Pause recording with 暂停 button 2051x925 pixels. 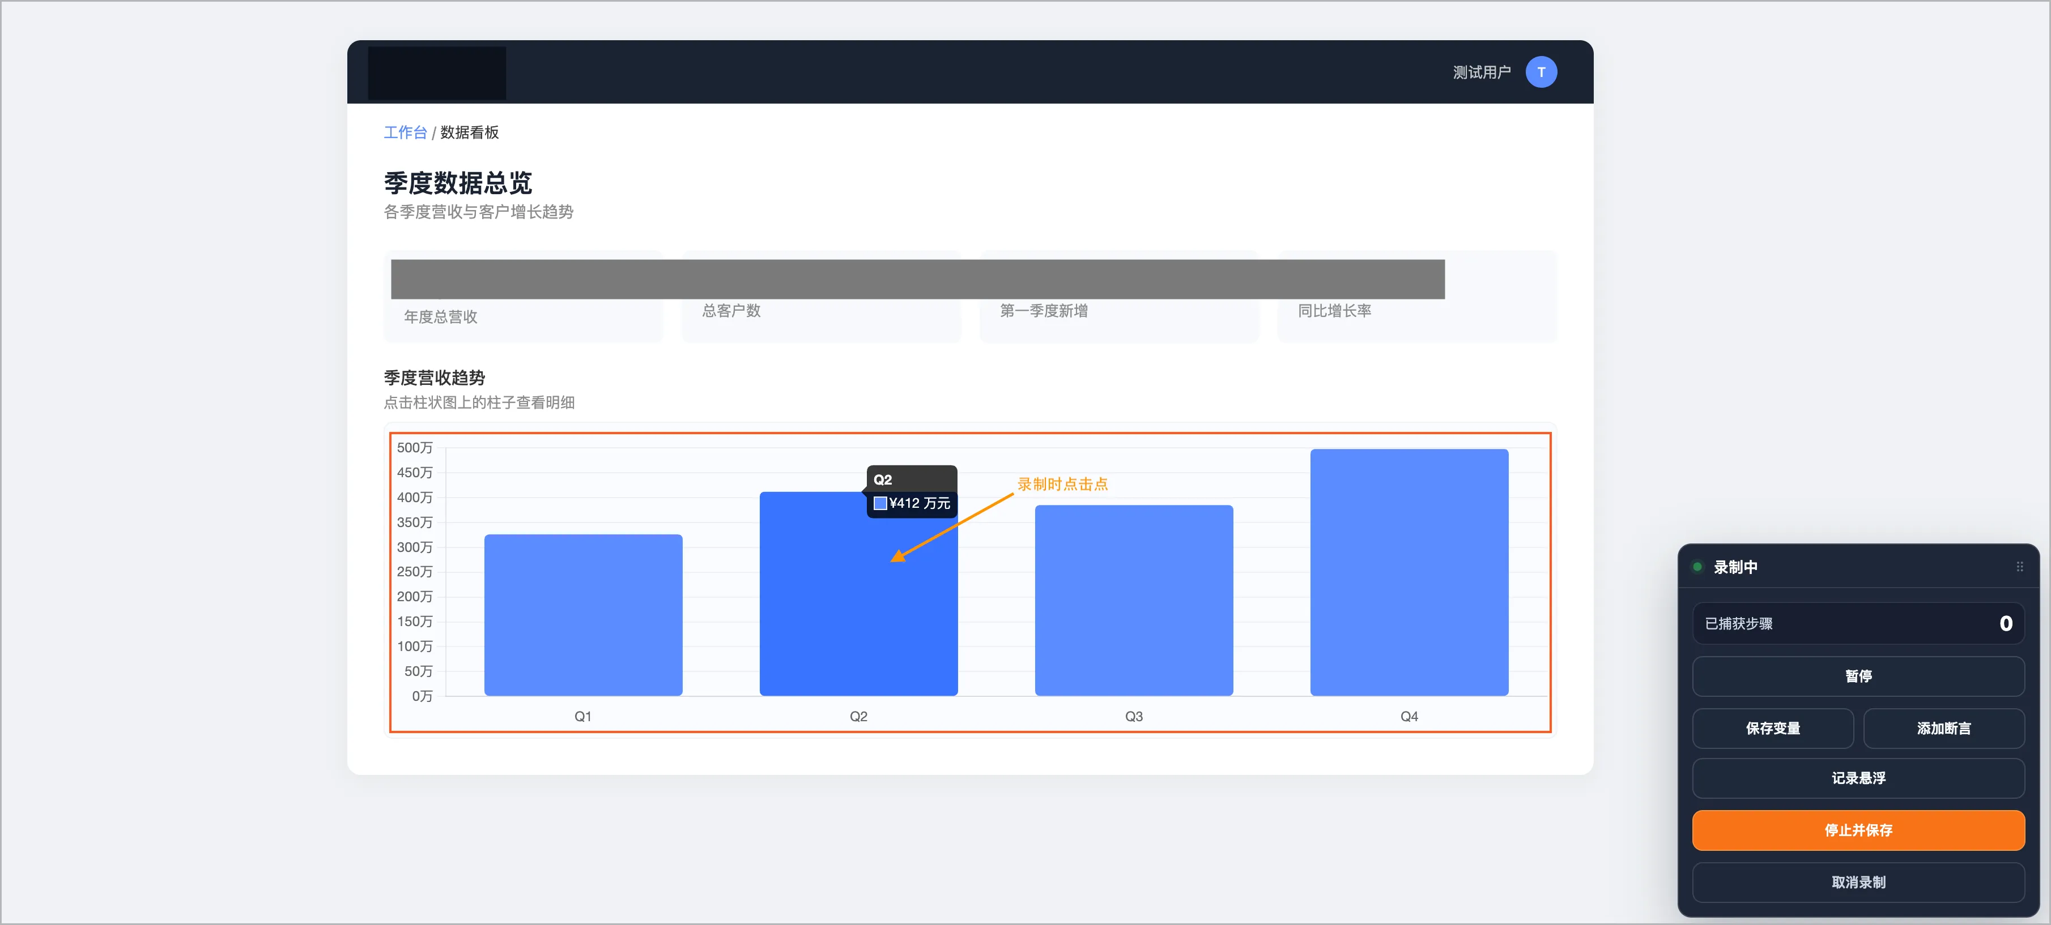1858,675
